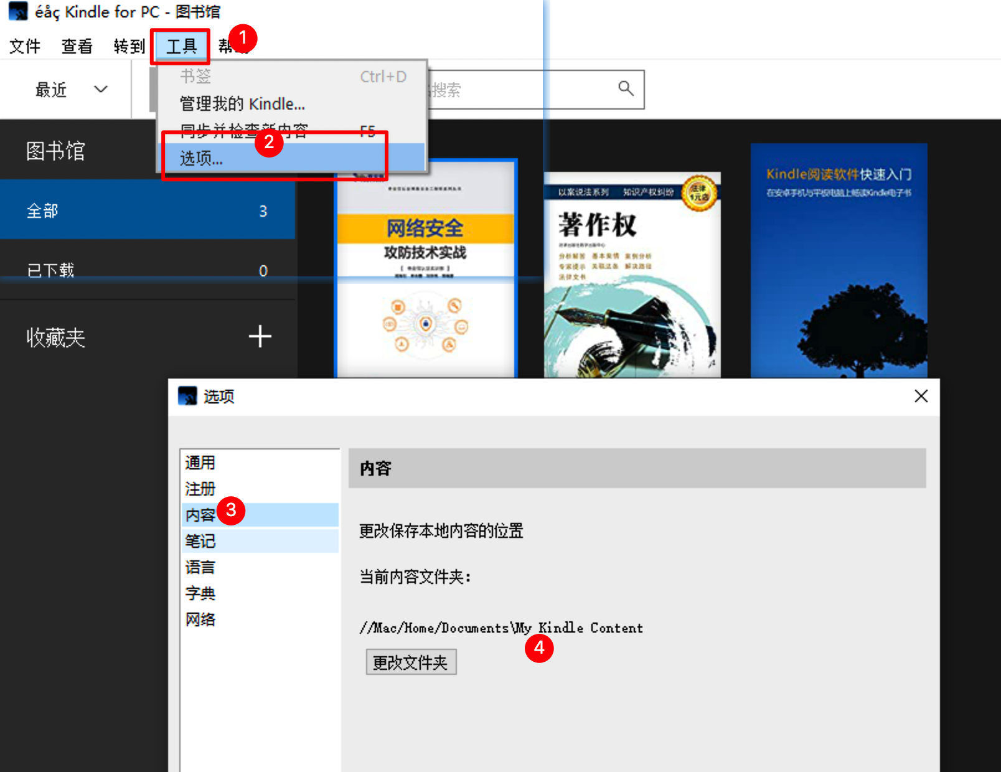Choose 管理我的 Kindle... menu entry
1001x772 pixels.
pyautogui.click(x=291, y=103)
